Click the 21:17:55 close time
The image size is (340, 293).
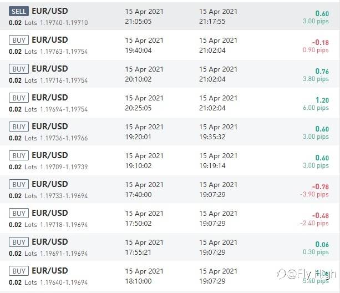[212, 22]
